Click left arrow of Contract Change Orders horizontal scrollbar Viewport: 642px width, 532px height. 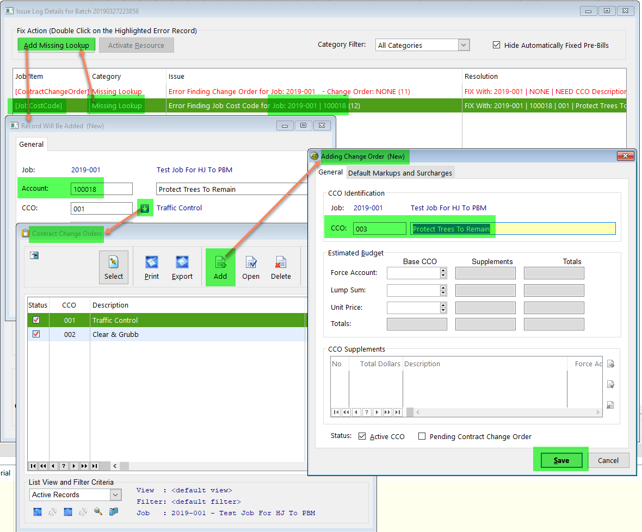pos(115,466)
